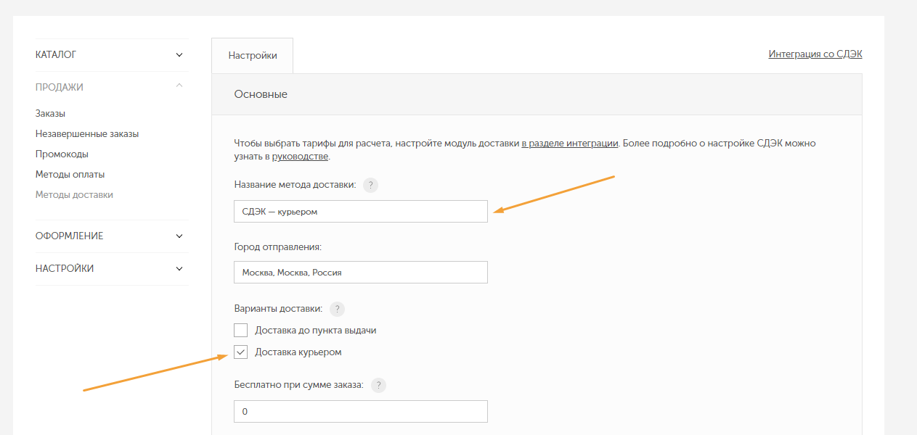
Task: Expand the ОФОРМЛЕНИЕ menu section
Action: 112,236
